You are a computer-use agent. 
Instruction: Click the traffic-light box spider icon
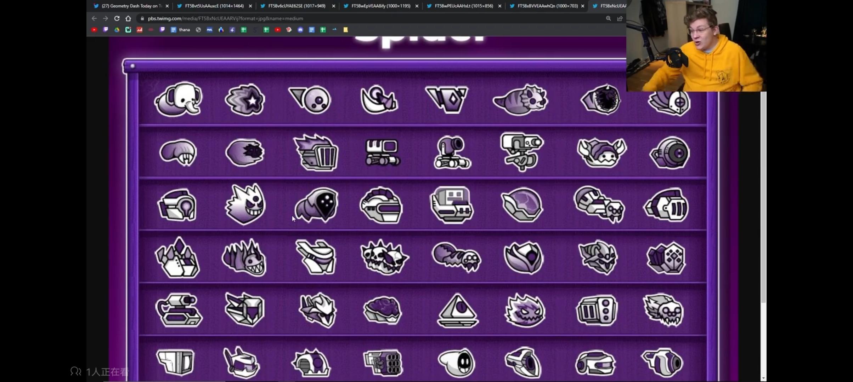(x=597, y=311)
